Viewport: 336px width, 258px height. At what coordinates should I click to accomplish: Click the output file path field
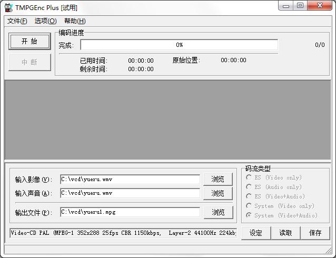130,212
